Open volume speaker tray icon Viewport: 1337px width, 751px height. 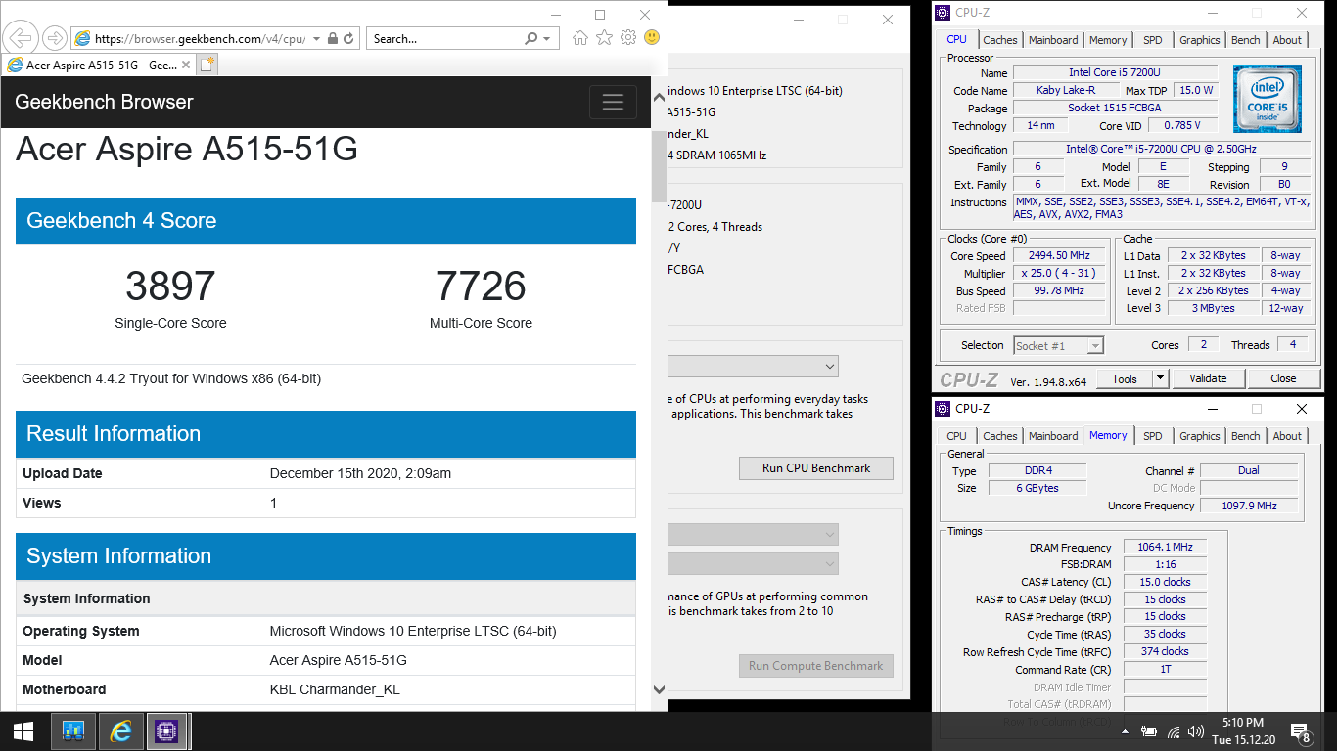click(1195, 731)
